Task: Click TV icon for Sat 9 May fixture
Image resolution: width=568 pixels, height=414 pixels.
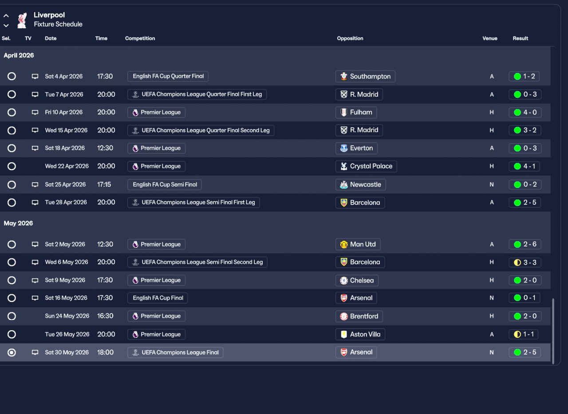Action: (35, 281)
